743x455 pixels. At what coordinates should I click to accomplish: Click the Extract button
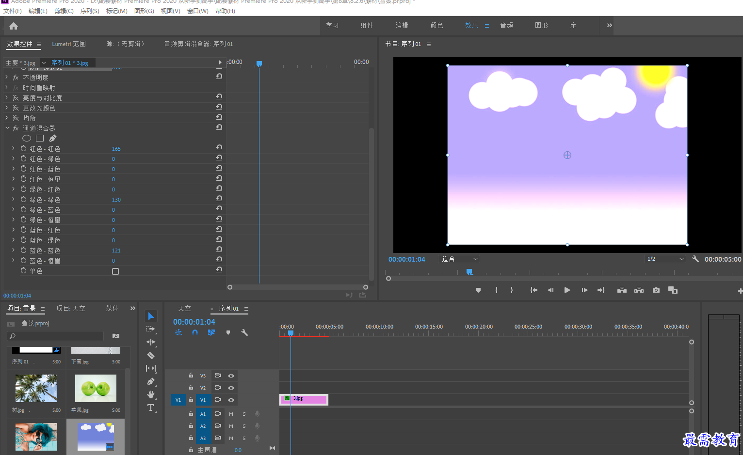pyautogui.click(x=639, y=290)
